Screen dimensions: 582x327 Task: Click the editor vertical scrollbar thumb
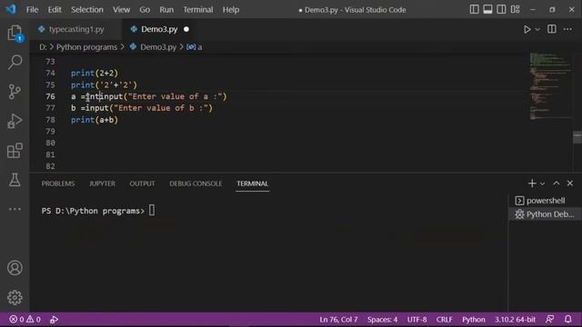click(577, 137)
